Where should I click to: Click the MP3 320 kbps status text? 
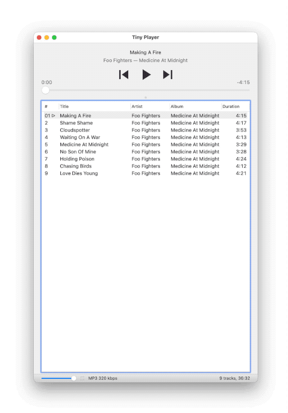pos(103,378)
